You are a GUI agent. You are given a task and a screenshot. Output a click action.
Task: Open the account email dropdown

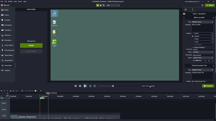coord(192,1)
